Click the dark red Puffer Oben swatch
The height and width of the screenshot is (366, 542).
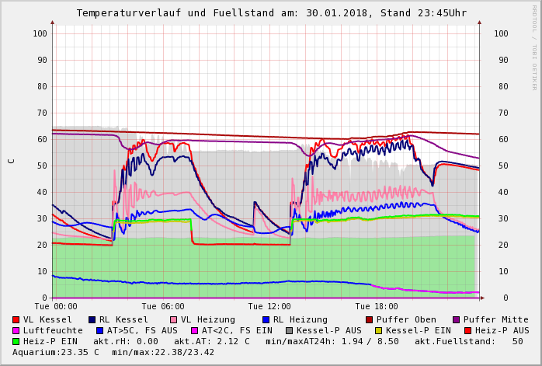(x=370, y=319)
